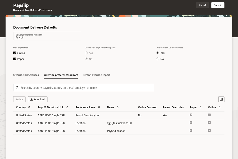
Task: Cancel the payslip preferences changes
Action: 202,5
